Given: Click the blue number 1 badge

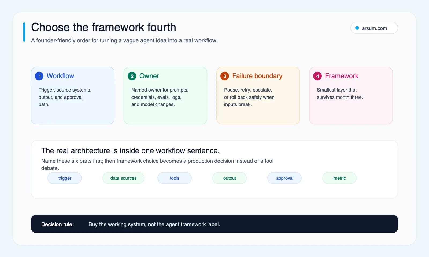Looking at the screenshot, I should 39,76.
